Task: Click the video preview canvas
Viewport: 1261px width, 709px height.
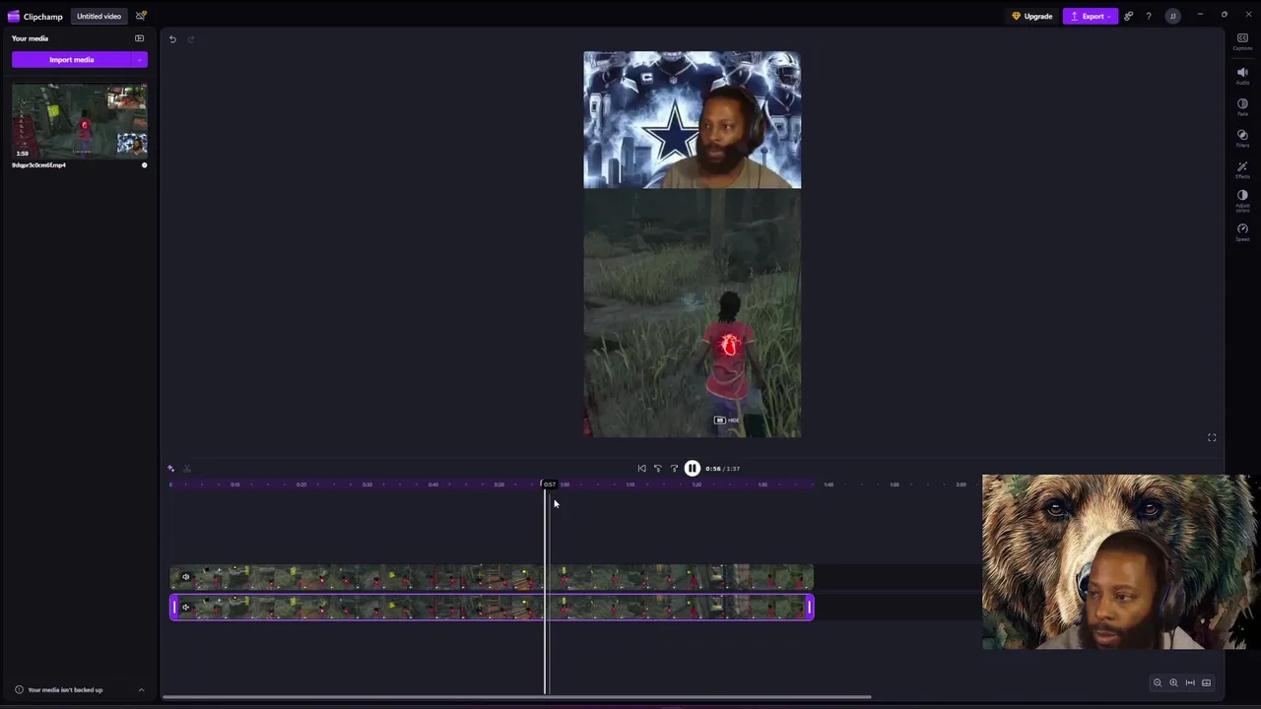Action: [693, 244]
